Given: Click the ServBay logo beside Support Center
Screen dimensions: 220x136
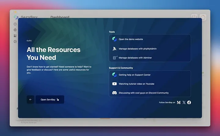Looking at the screenshot, I should (114, 75).
